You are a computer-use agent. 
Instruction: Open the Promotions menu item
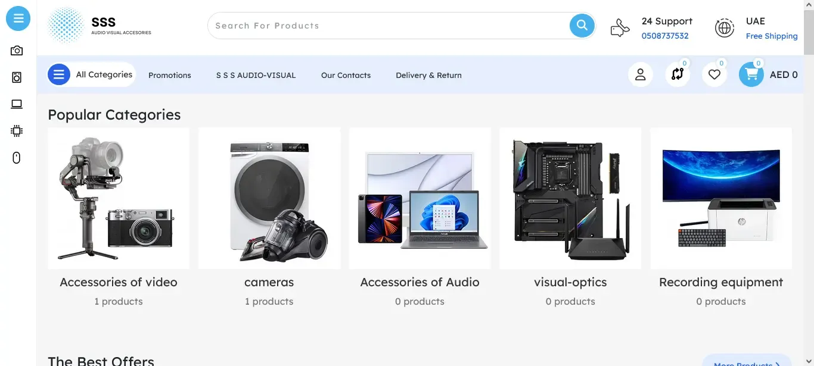[170, 76]
